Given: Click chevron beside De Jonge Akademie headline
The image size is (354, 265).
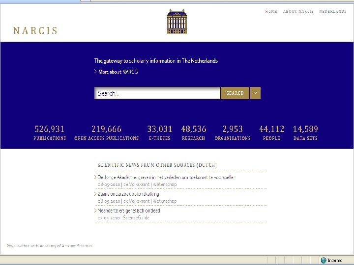Looking at the screenshot, I should (95, 177).
